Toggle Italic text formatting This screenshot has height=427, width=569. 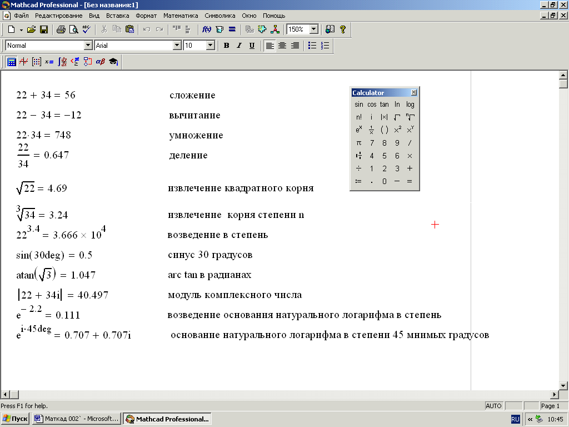(239, 46)
